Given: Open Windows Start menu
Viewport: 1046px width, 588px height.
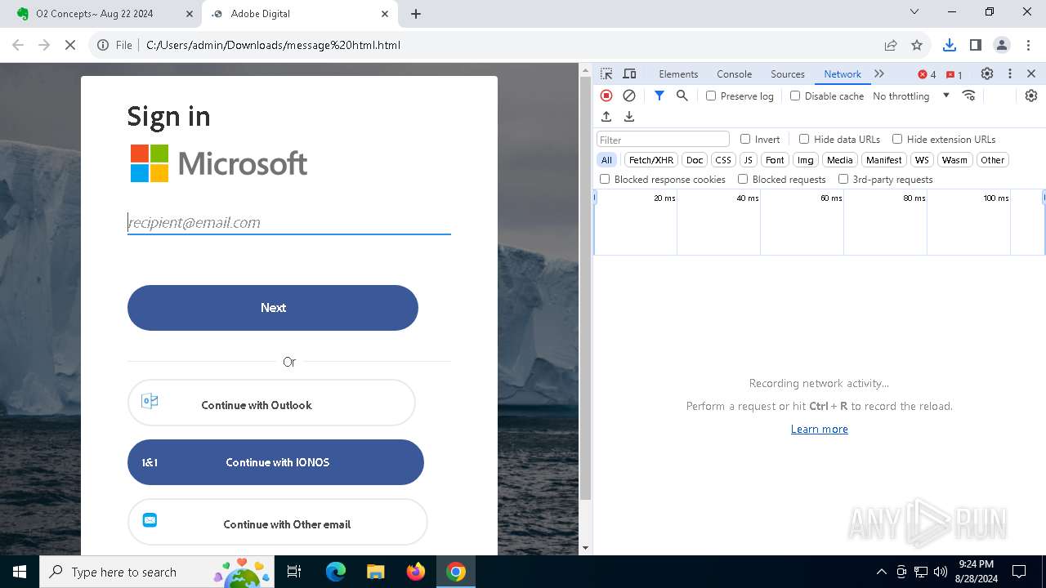Looking at the screenshot, I should pos(20,572).
